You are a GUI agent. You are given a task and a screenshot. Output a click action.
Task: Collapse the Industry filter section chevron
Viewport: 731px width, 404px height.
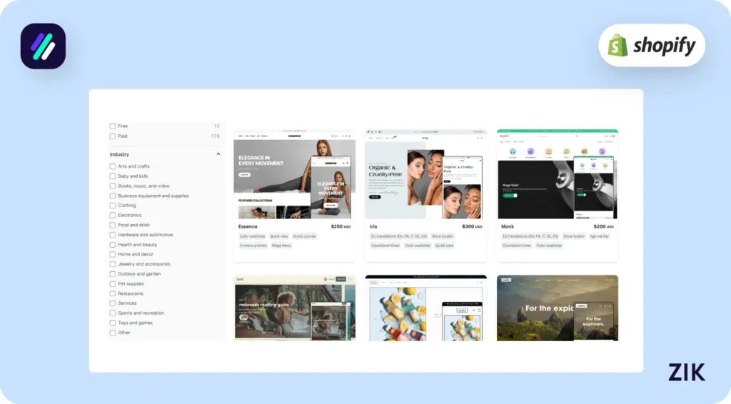tap(218, 154)
